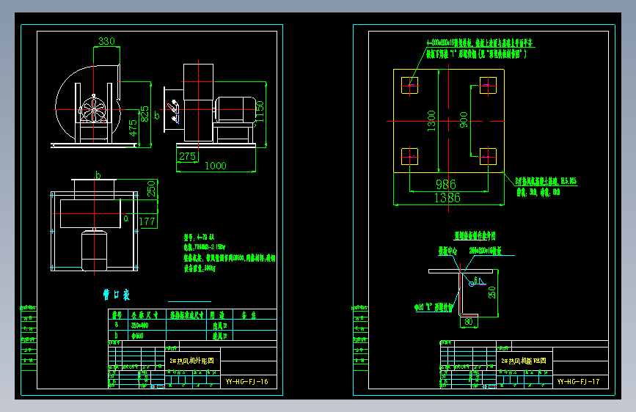Click the 用途 column header
636x412 pixels.
[x=217, y=315]
